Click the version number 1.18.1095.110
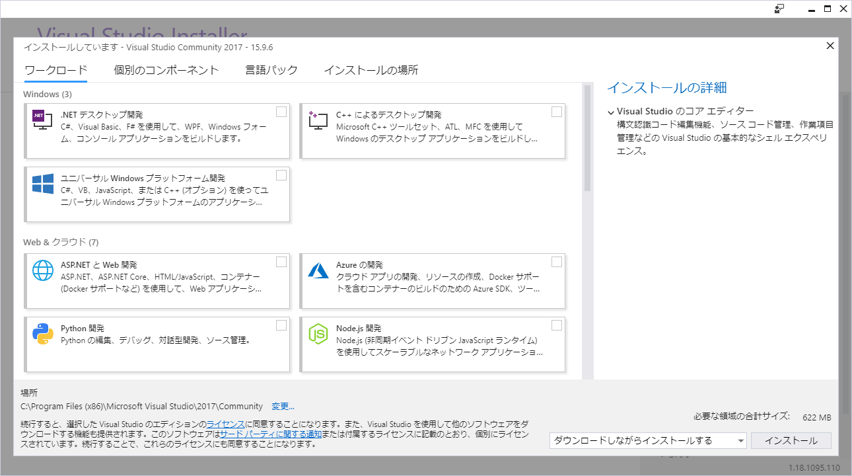 814,468
